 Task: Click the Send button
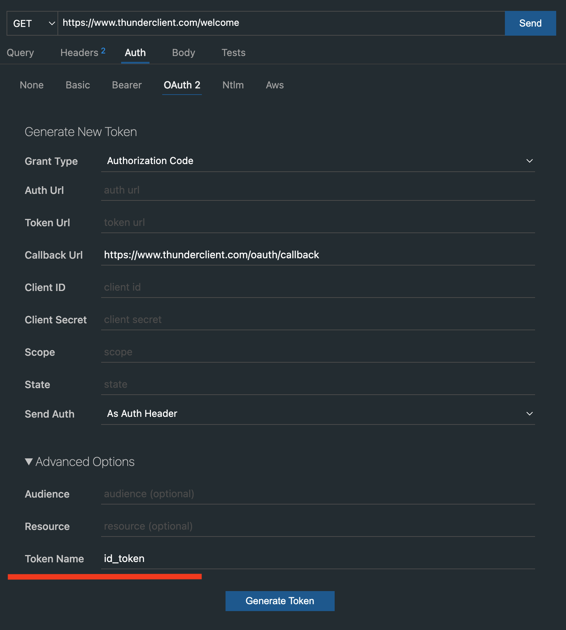tap(530, 23)
